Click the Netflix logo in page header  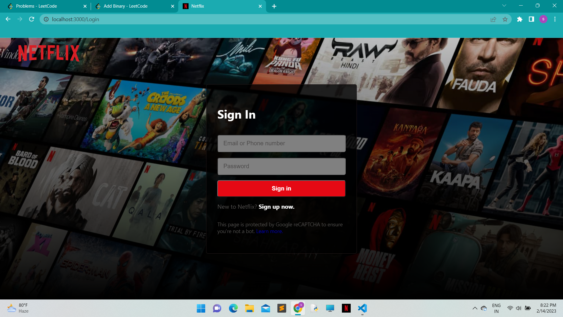point(49,53)
